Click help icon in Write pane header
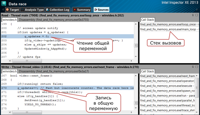Screen dimensions: 200x115 [193, 67]
